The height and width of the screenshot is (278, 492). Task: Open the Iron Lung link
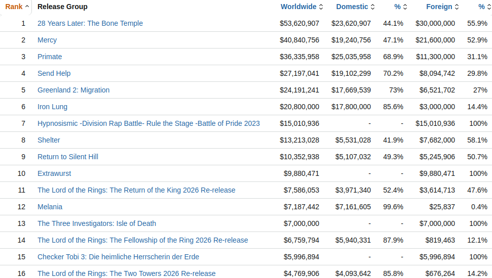52,107
